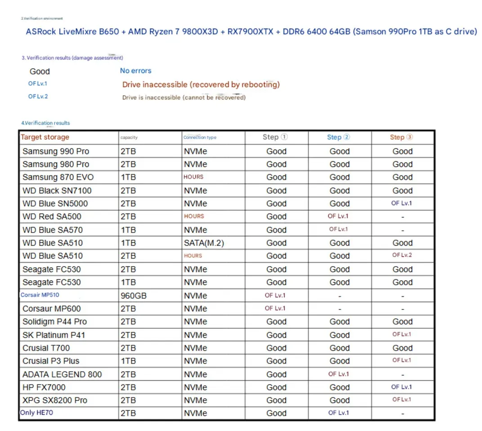Click the Corsair MP510 blue link text

[x=40, y=295]
